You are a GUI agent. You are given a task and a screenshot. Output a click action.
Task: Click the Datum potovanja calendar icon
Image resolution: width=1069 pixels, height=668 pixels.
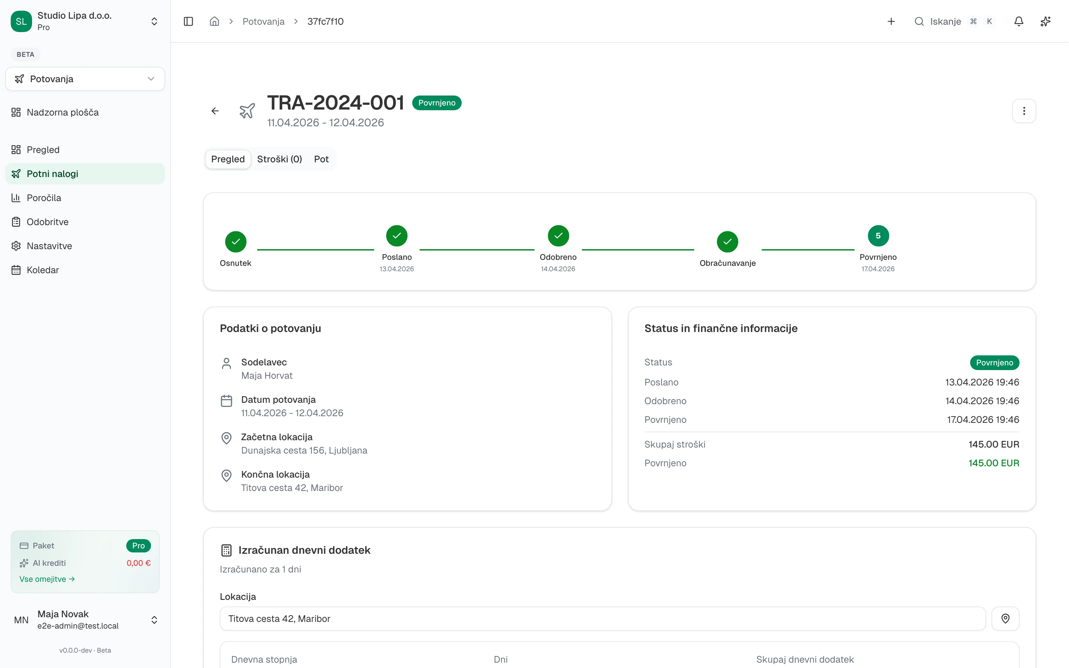point(226,401)
